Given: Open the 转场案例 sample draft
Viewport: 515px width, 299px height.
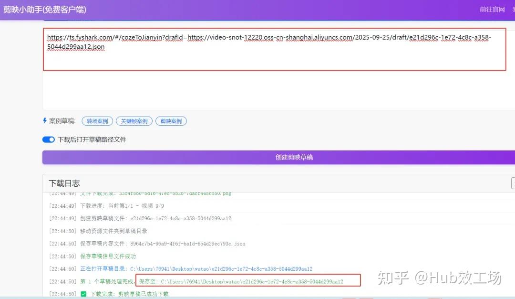Looking at the screenshot, I should click(x=97, y=121).
